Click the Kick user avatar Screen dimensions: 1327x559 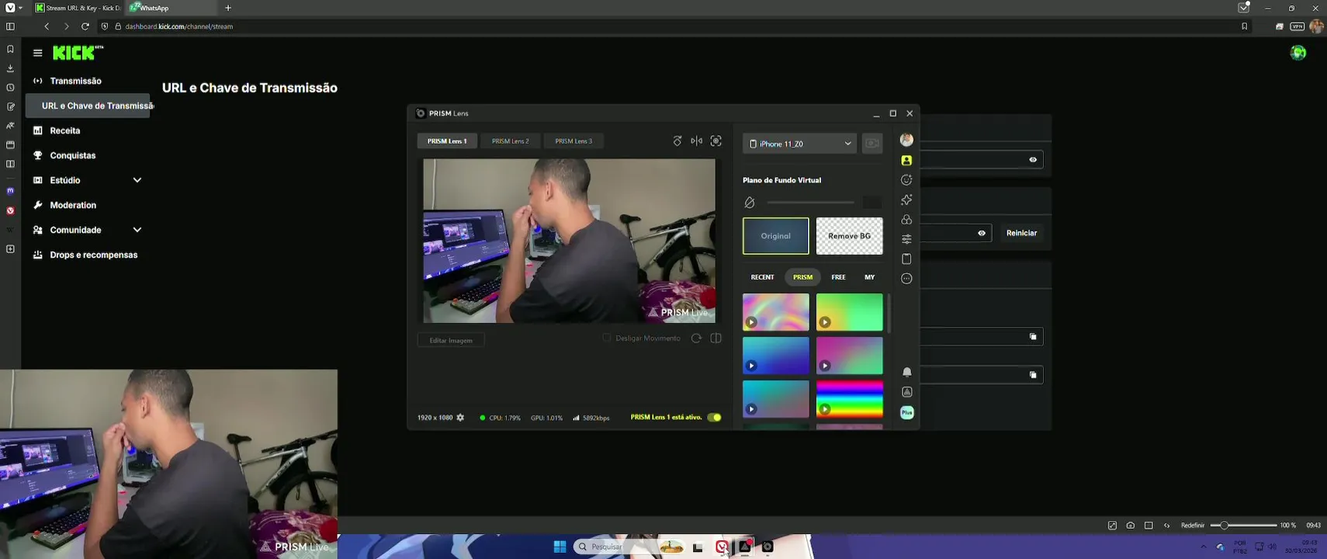pos(1298,53)
